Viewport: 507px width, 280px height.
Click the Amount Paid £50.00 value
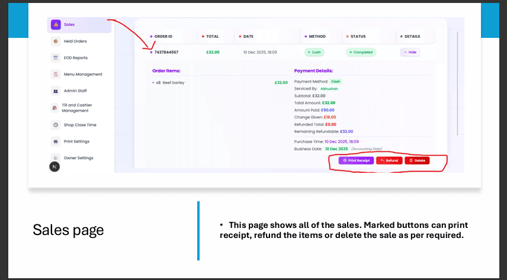click(328, 110)
